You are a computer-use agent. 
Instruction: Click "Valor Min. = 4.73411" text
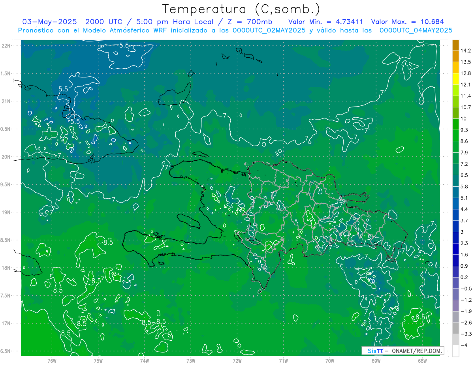(326, 22)
